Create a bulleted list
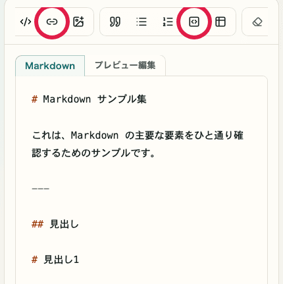 [141, 22]
